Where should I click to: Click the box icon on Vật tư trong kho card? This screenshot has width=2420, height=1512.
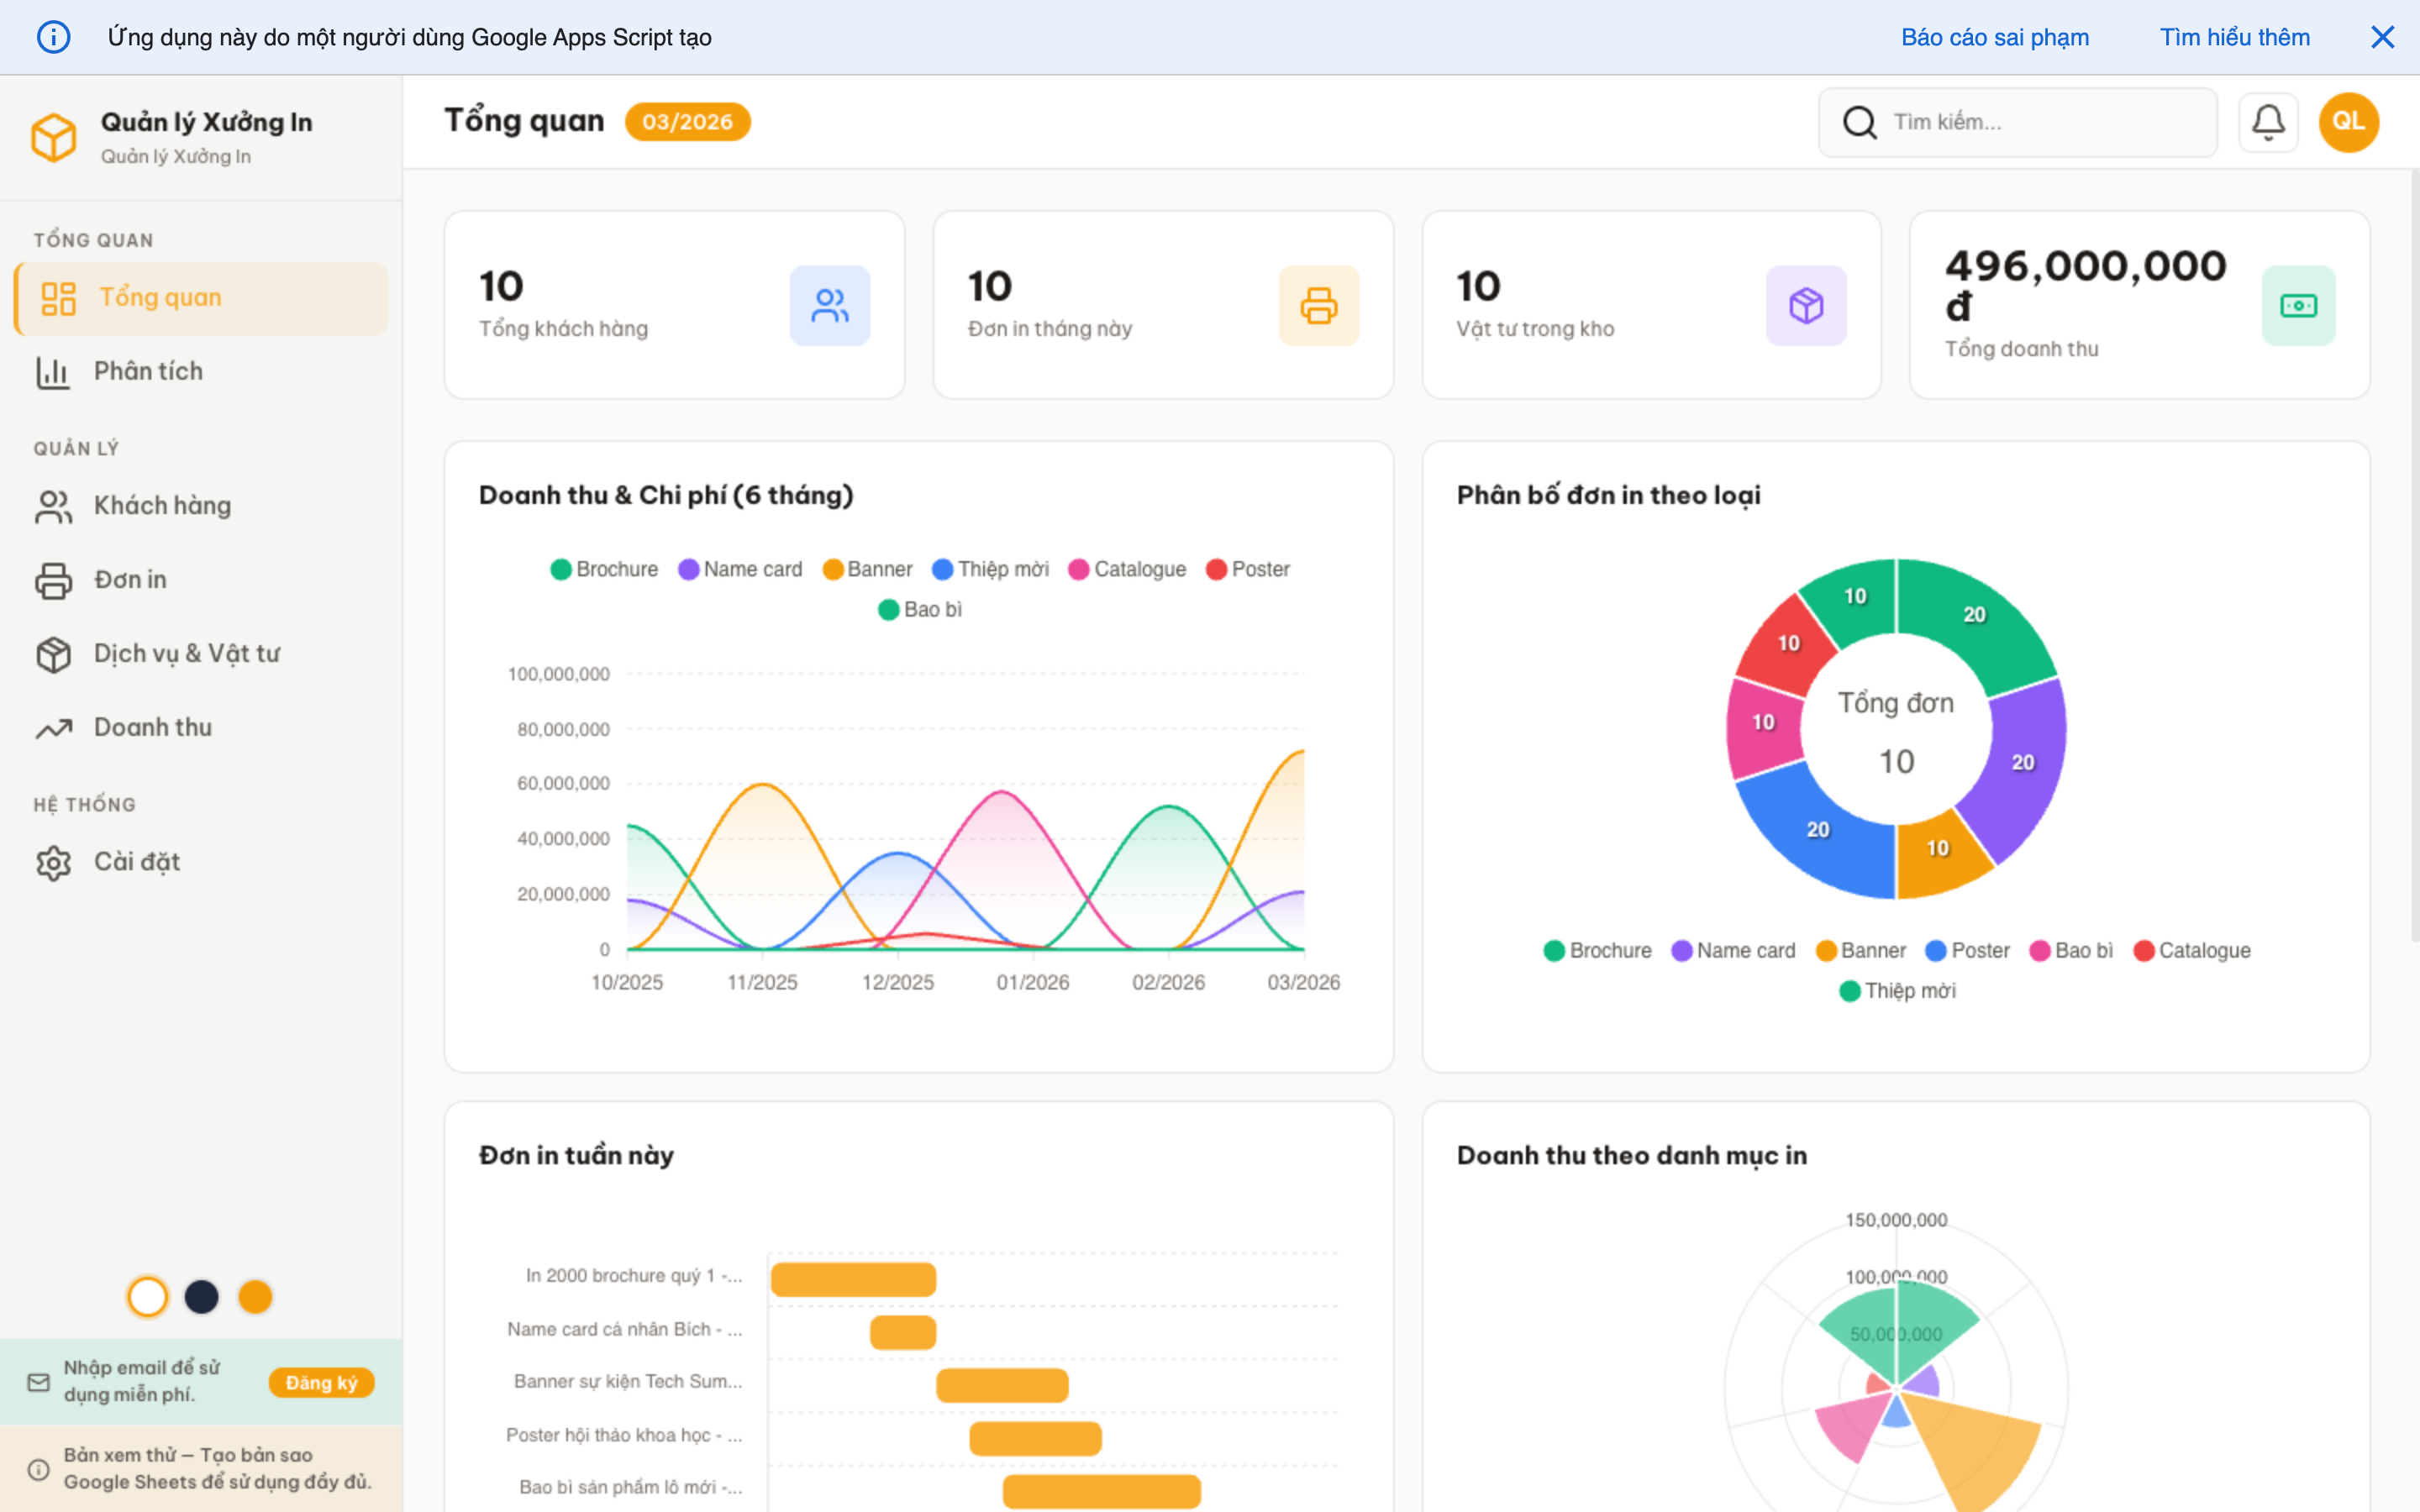tap(1805, 306)
